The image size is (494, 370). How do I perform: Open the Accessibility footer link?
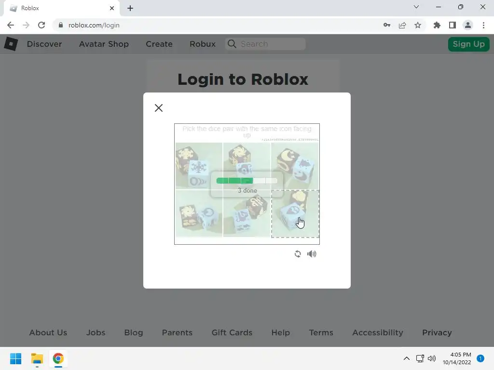pos(378,332)
